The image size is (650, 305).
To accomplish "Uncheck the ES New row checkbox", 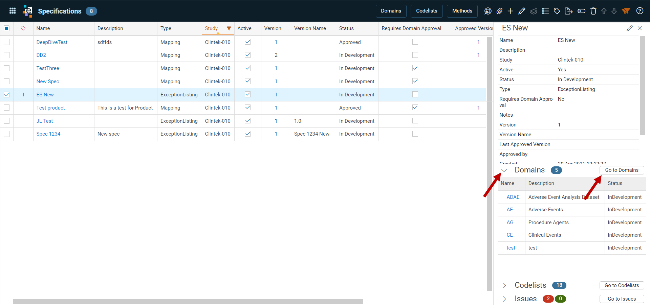I will pos(6,95).
